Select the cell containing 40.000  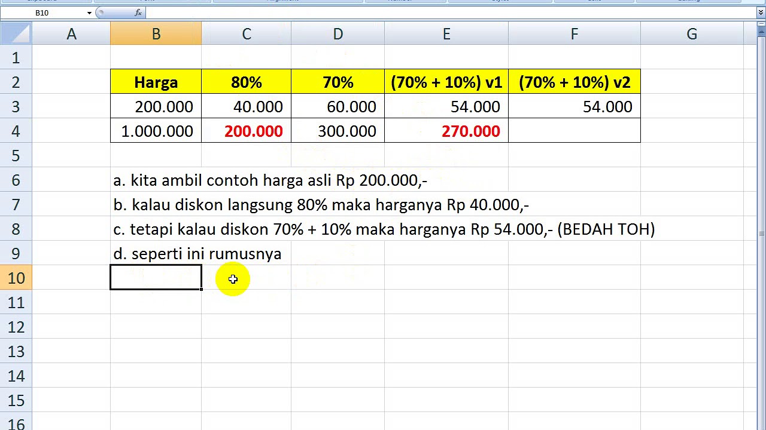[x=246, y=106]
